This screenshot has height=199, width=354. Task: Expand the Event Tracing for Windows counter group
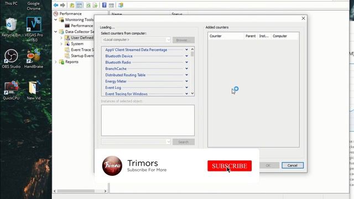186,93
